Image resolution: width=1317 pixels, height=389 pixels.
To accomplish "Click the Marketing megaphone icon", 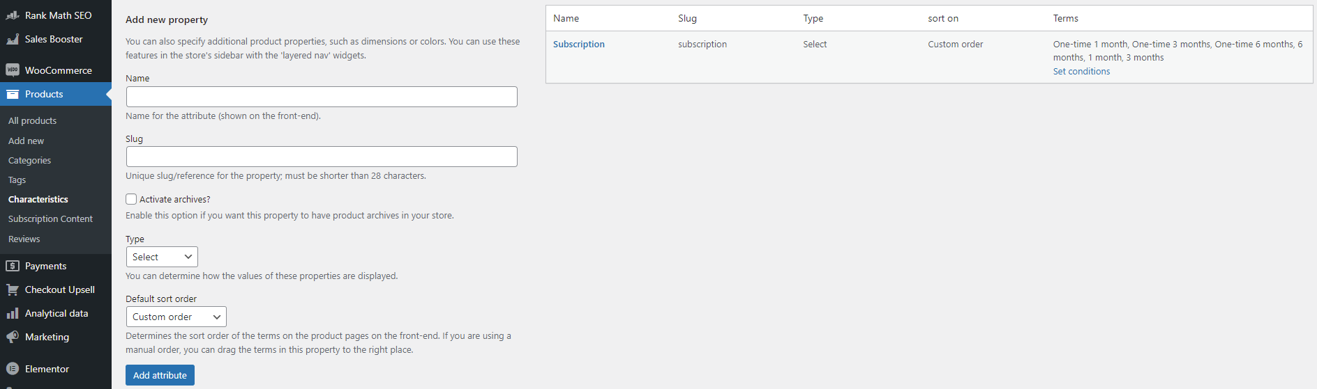I will click(x=13, y=338).
